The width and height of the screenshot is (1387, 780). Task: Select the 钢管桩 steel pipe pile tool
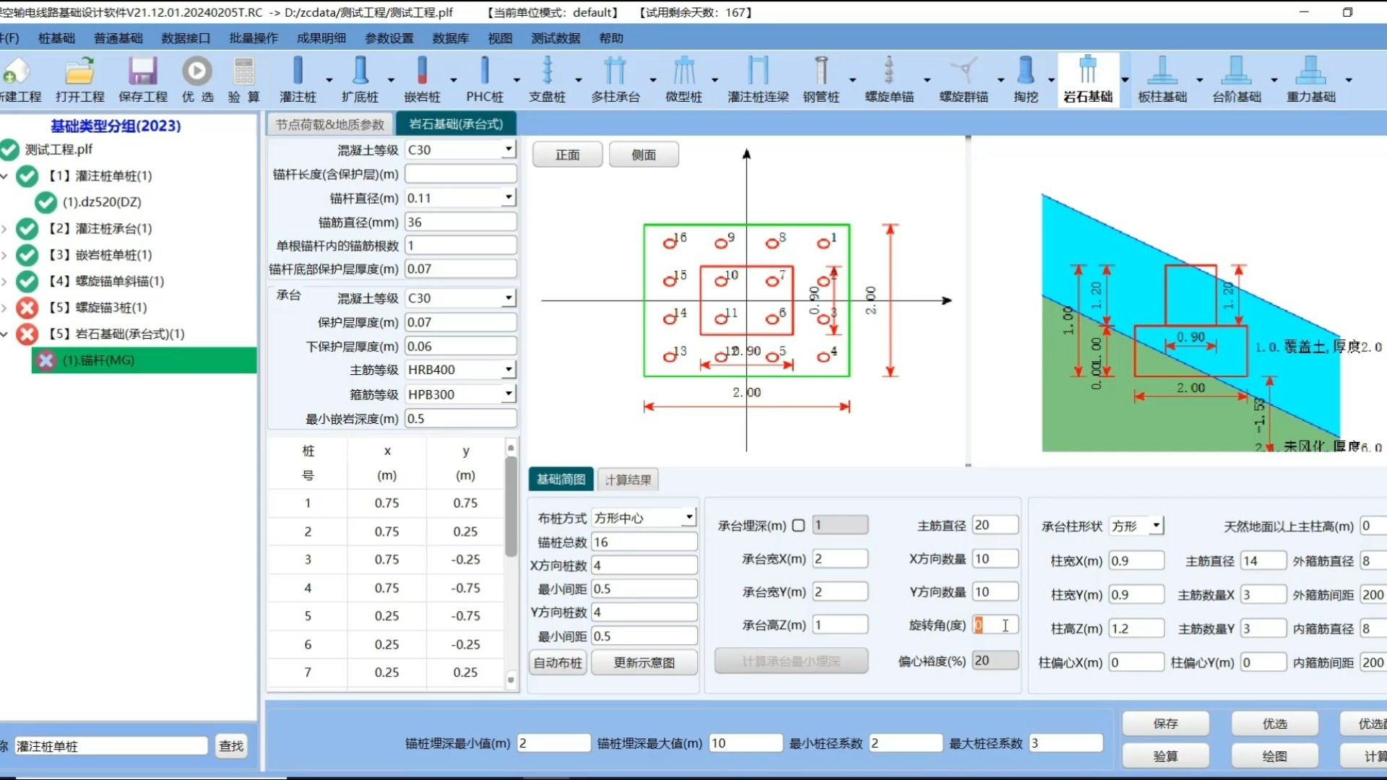point(822,79)
